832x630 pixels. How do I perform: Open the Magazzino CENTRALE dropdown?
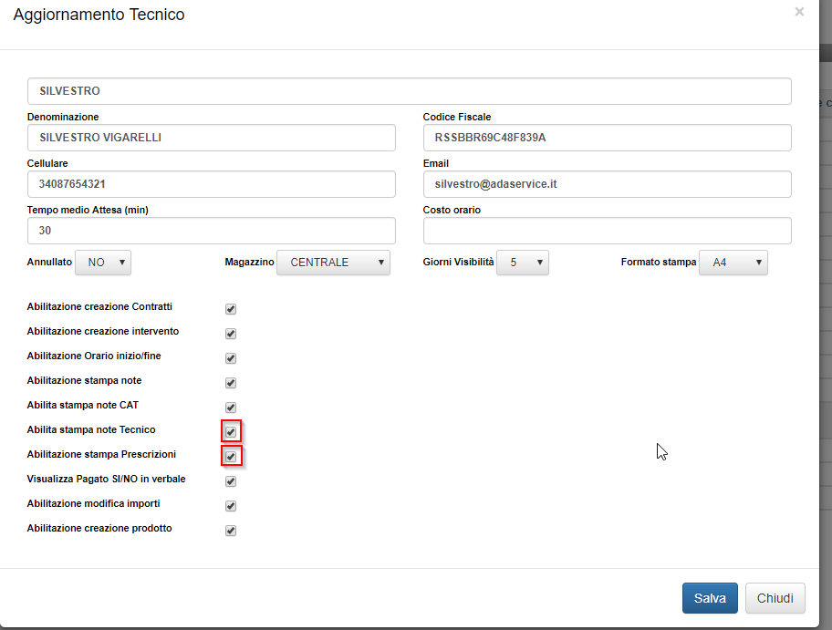point(333,263)
